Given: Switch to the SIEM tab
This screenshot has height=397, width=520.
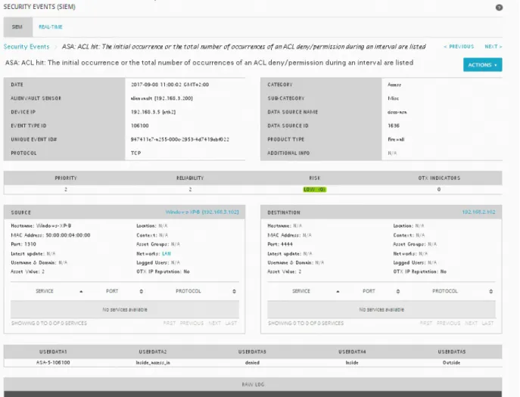Looking at the screenshot, I should coord(17,26).
